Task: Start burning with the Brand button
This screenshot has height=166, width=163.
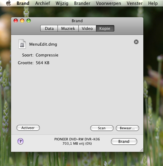Action: click(x=124, y=141)
